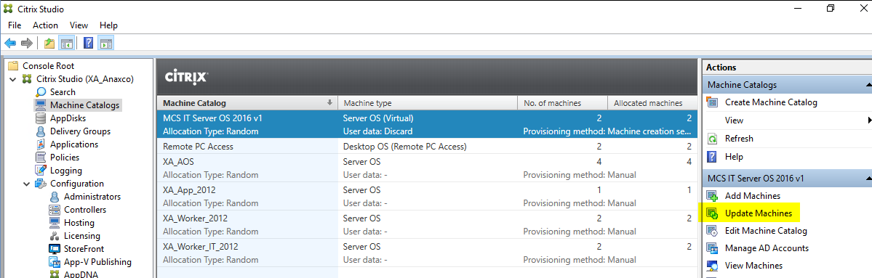The width and height of the screenshot is (872, 278).
Task: Sort by the Machine Catalog column arrow
Action: [329, 102]
